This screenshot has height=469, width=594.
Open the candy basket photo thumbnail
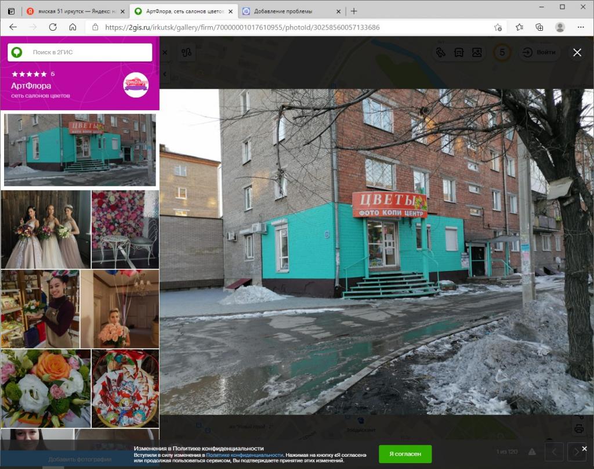125,388
